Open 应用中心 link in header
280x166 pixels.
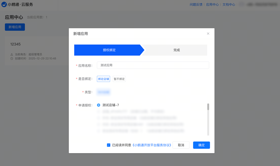point(212,4)
